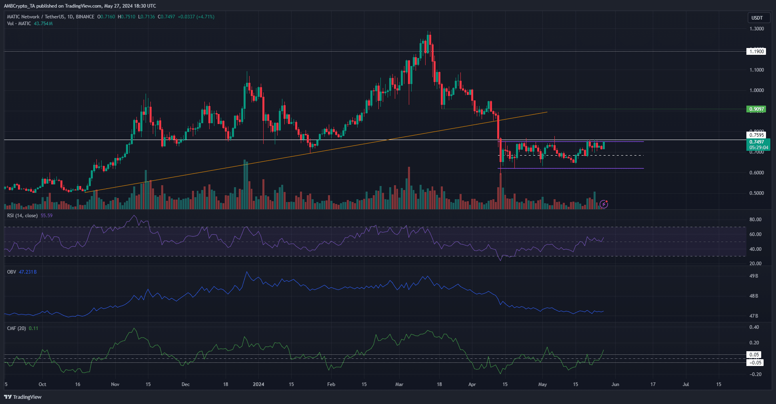Click the AMBCrypto_TA published header text

click(x=80, y=6)
